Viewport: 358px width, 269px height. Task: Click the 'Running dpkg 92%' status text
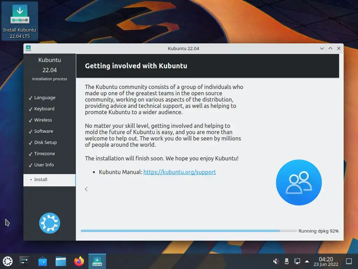(318, 231)
